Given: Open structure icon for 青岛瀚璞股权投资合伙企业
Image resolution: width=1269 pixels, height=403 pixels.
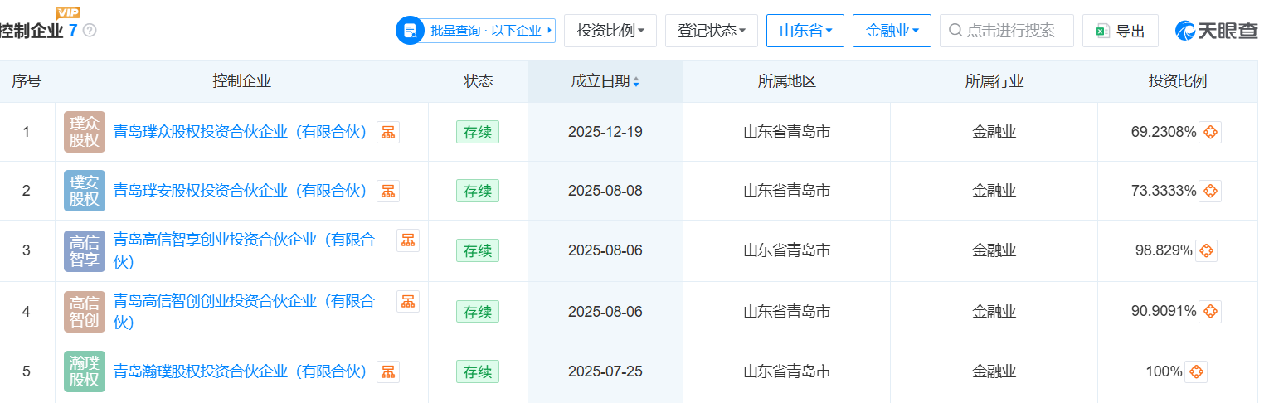Looking at the screenshot, I should (387, 371).
